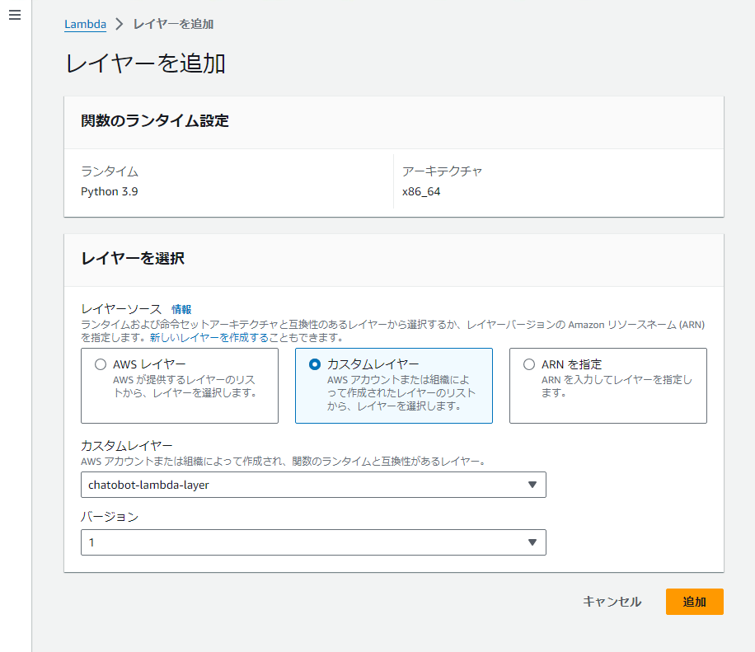Screen dimensions: 755x652
Task: Click the 関数のランタイム設定 heading
Action: (155, 121)
